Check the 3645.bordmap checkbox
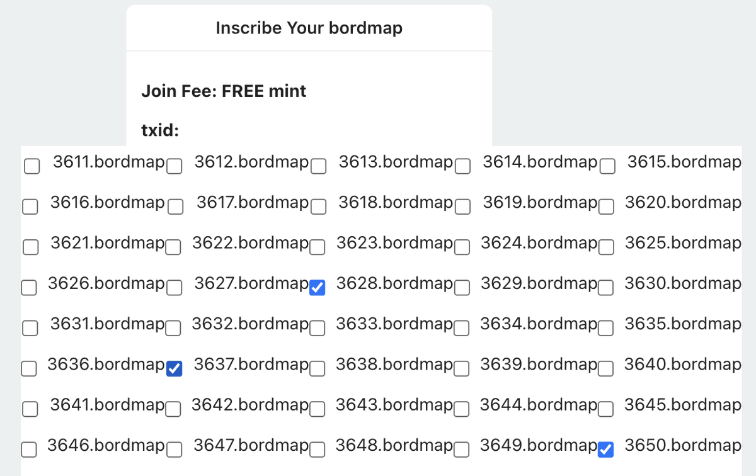The height and width of the screenshot is (476, 756). pos(606,409)
